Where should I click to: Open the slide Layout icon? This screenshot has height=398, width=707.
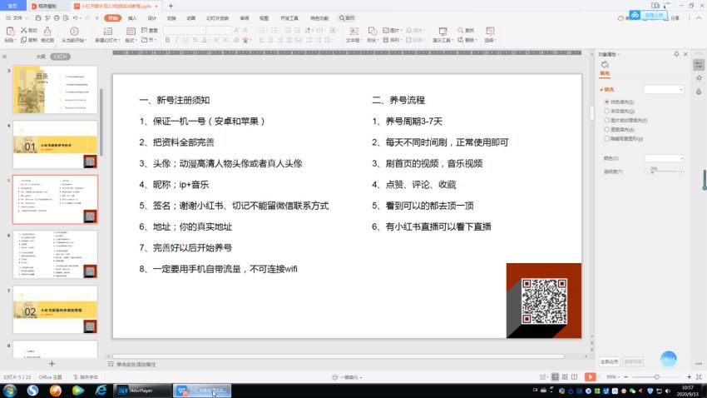131,31
